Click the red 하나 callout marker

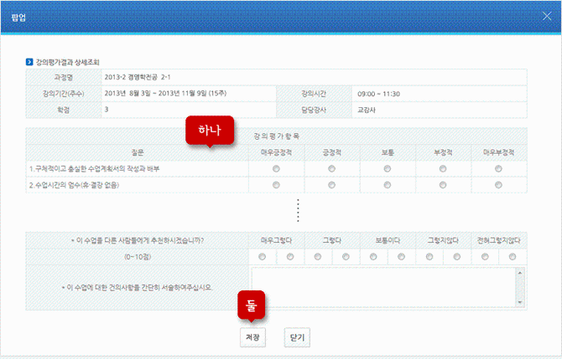click(209, 131)
